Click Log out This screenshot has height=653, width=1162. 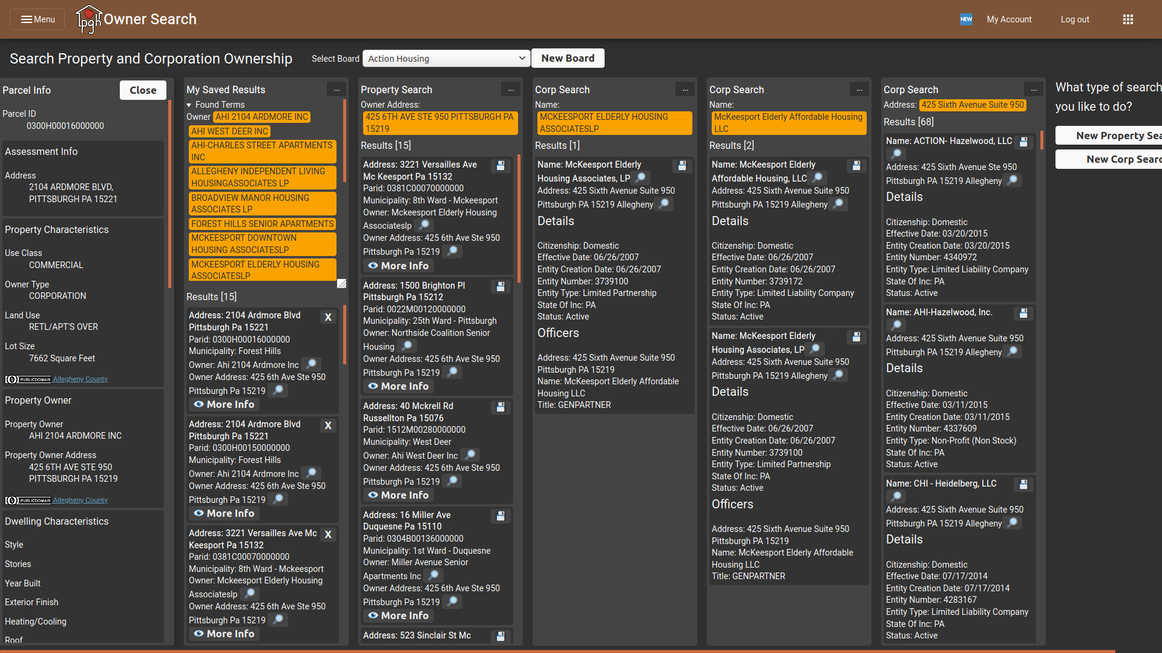point(1075,19)
